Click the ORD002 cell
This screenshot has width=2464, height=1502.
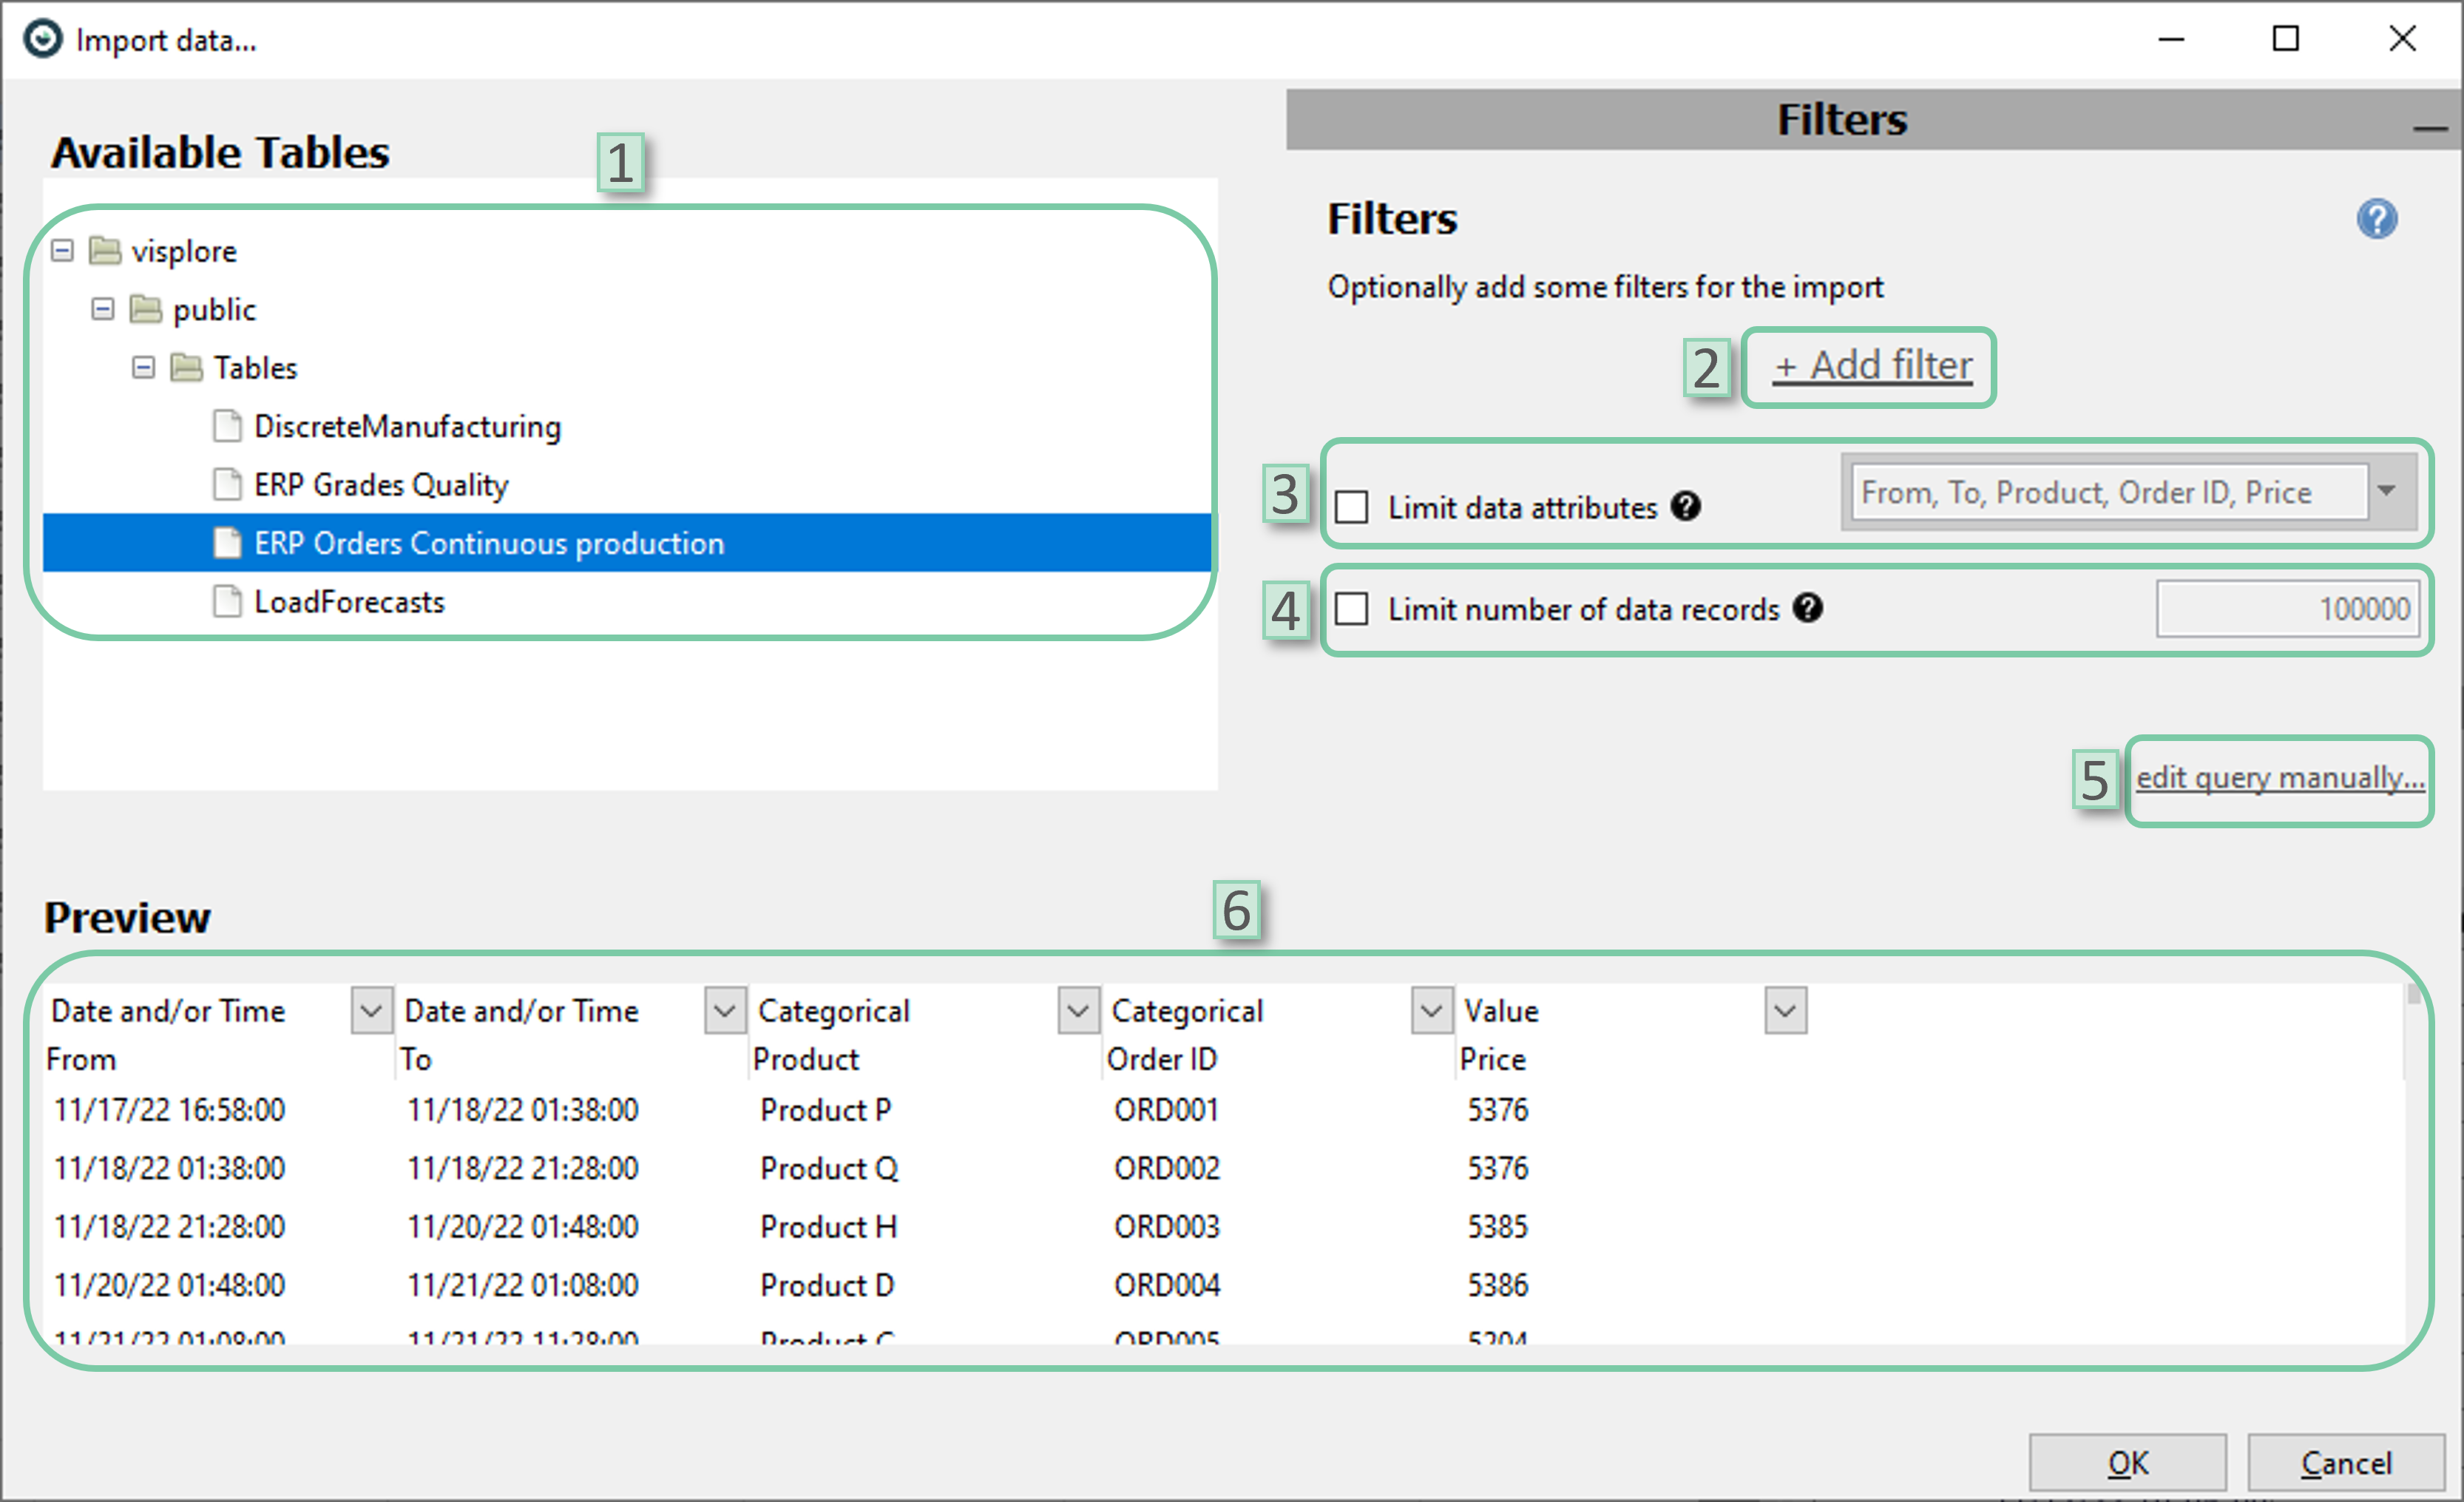coord(1167,1168)
